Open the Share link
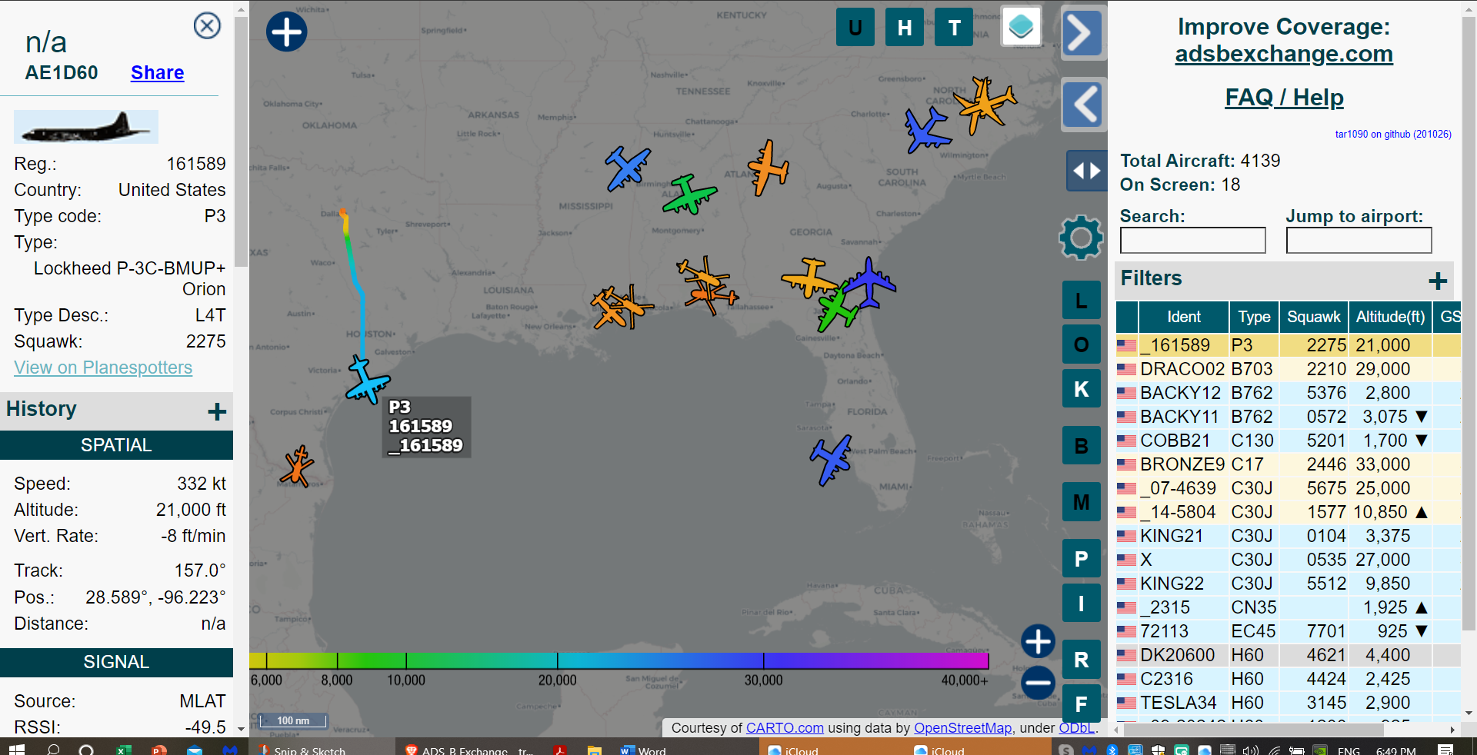Viewport: 1477px width, 755px height. (x=157, y=72)
